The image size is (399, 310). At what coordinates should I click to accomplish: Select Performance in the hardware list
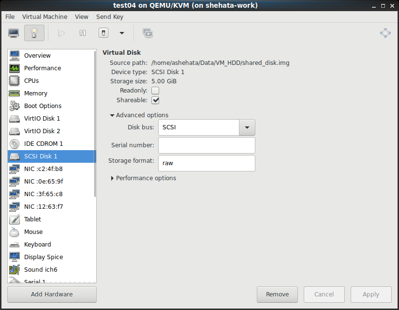[43, 68]
